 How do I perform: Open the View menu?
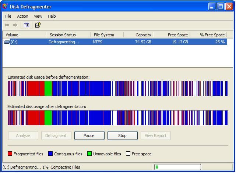pyautogui.click(x=38, y=16)
